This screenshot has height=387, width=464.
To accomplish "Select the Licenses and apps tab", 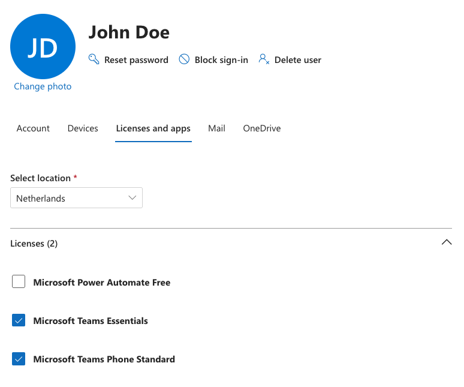I will point(153,128).
